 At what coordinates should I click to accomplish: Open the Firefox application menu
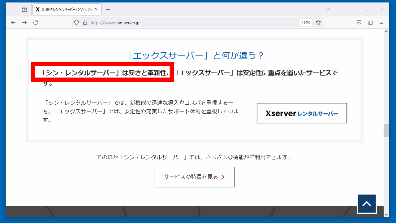coord(381,23)
